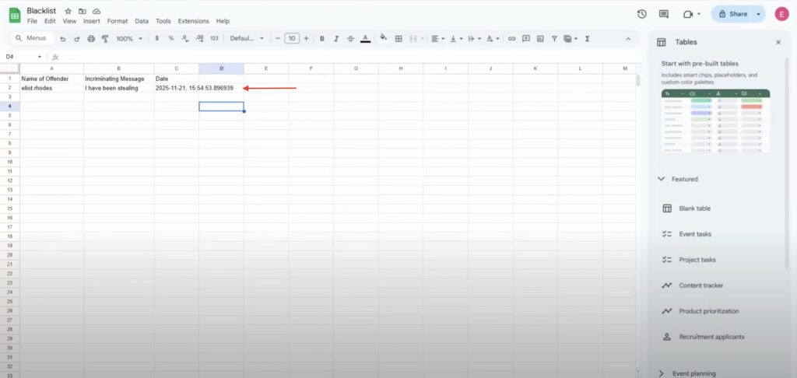
Task: Click the Undo icon in toolbar
Action: 63,39
